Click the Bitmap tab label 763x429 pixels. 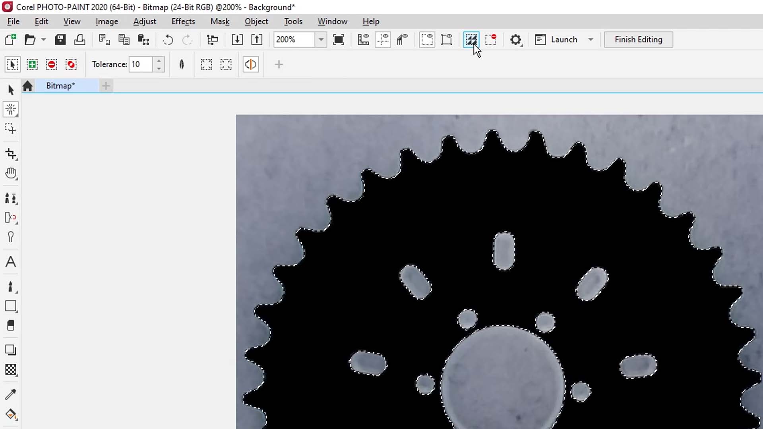coord(60,85)
